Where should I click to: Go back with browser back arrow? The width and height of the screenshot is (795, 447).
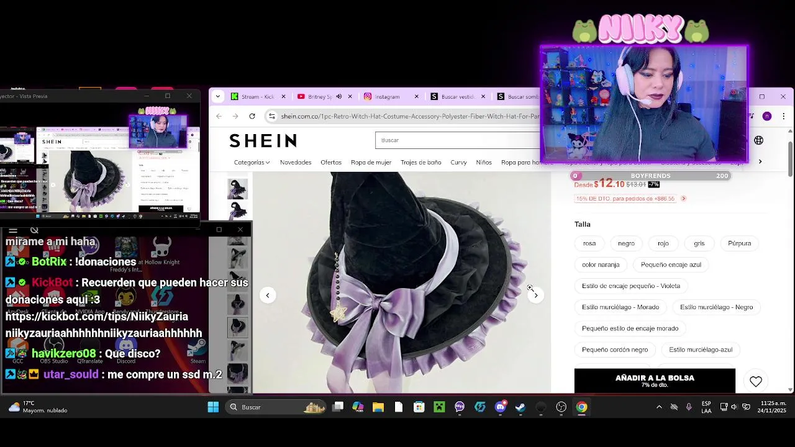click(x=219, y=116)
